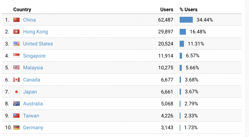Sort by the Users column header
Screen dimensions: 249x137
pyautogui.click(x=167, y=10)
